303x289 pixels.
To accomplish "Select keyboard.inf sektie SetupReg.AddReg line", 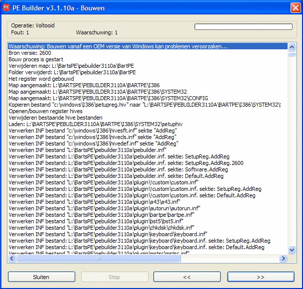I will 148,241.
